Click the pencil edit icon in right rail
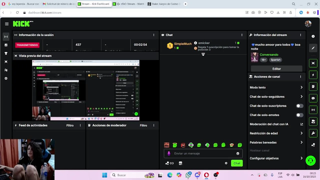 313,48
